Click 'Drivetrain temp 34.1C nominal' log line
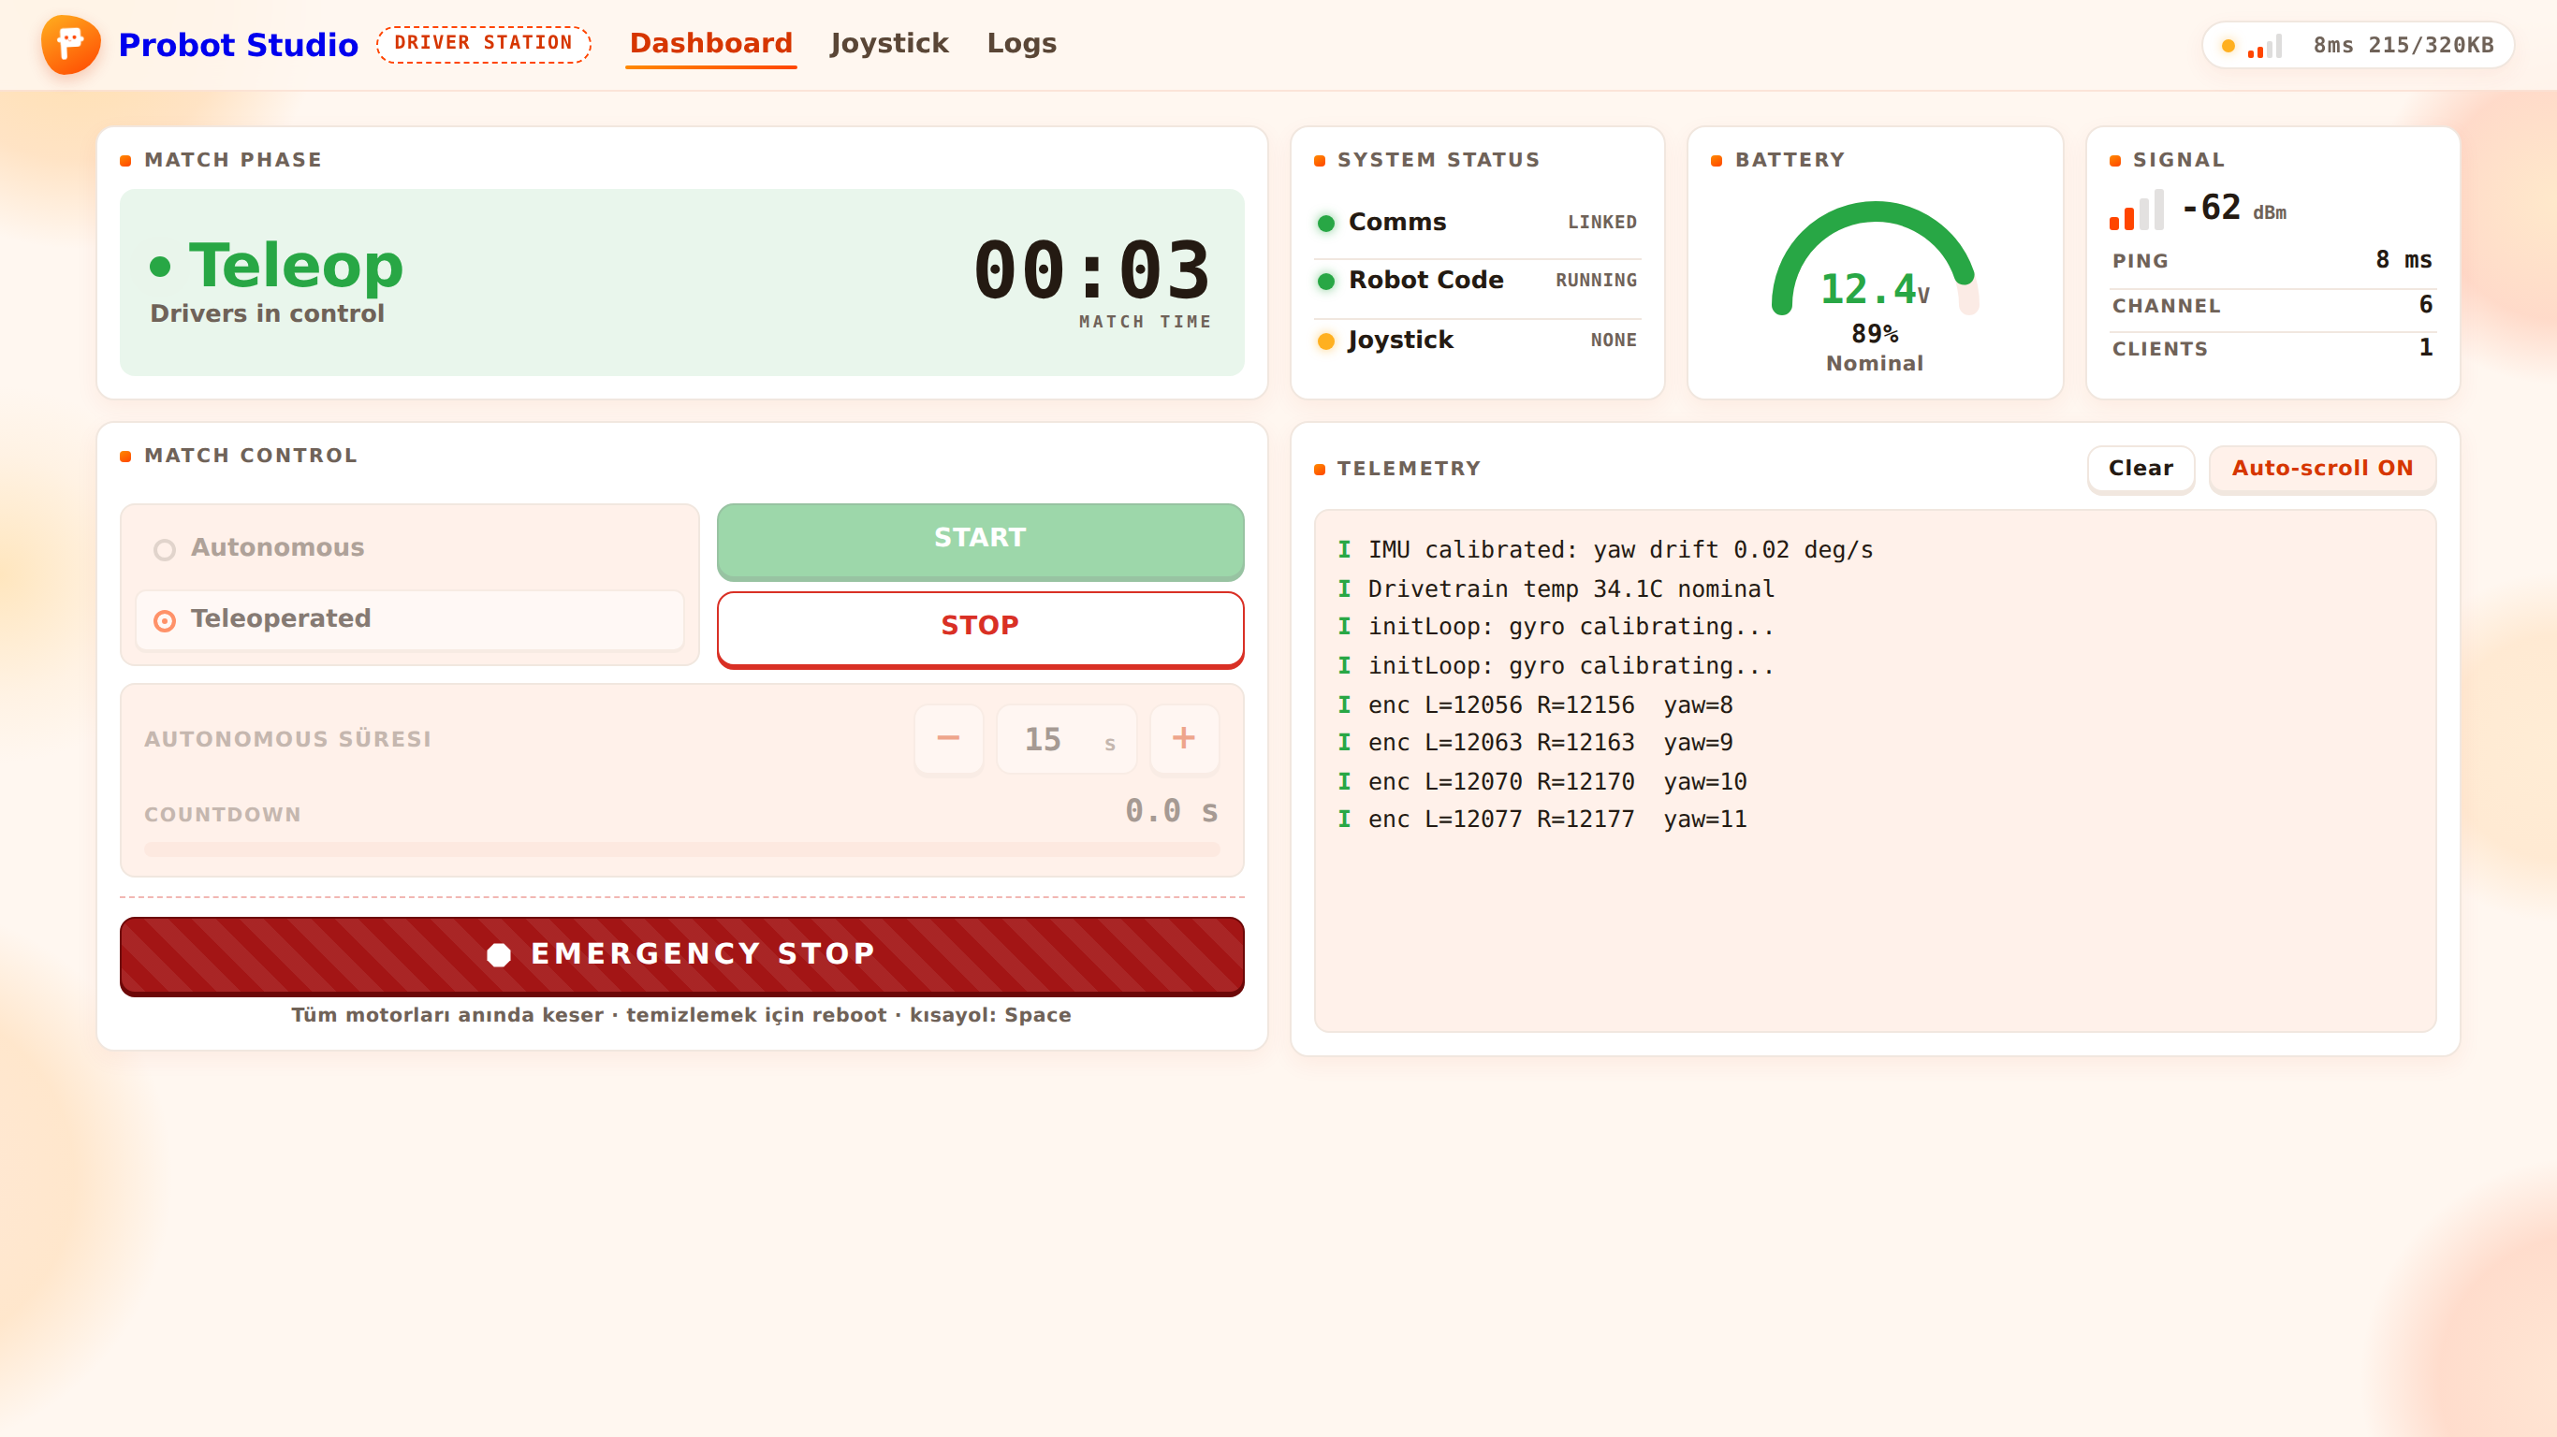This screenshot has width=2557, height=1437. [1571, 589]
